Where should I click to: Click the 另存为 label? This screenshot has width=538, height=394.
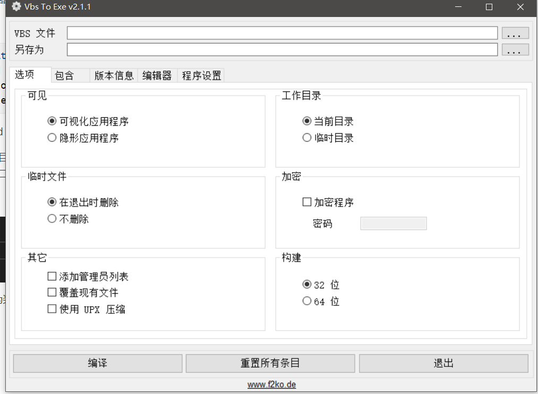(x=29, y=50)
